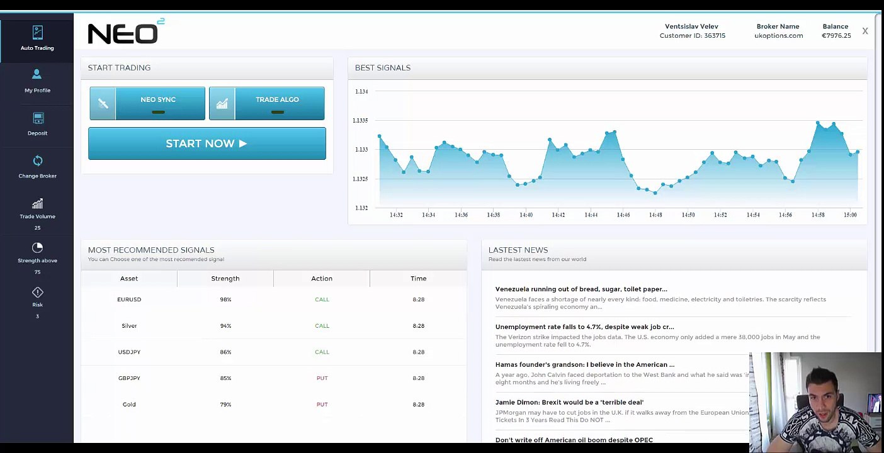884x453 pixels.
Task: Open the Deposit sidebar icon
Action: [x=38, y=118]
